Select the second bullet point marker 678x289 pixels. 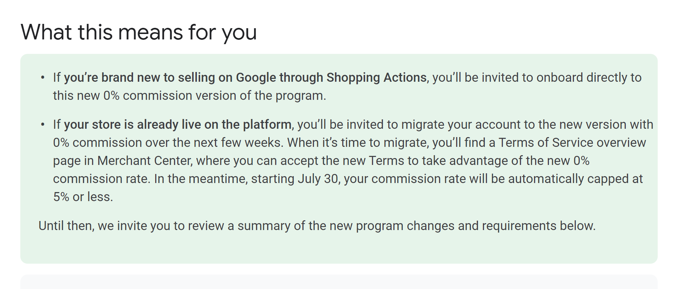(43, 124)
